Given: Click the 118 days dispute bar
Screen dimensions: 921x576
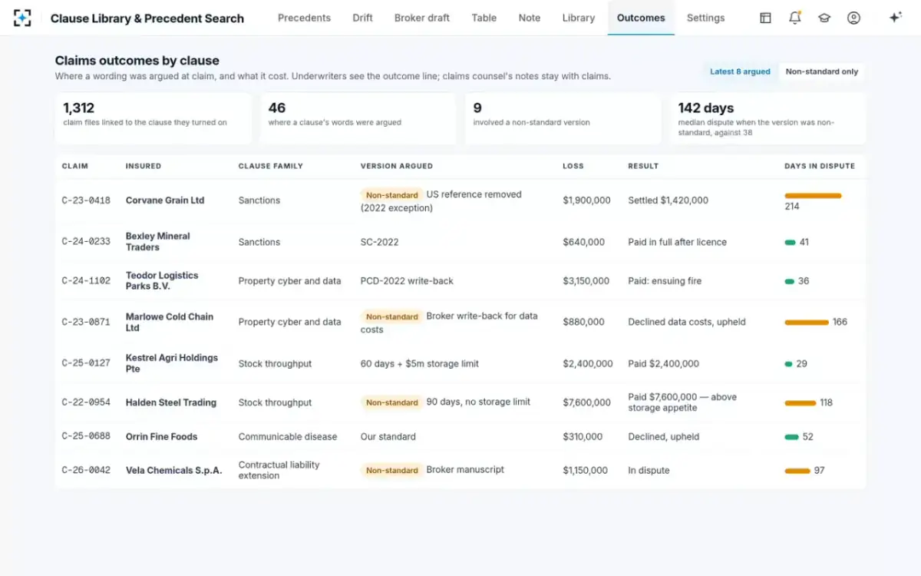Looking at the screenshot, I should pyautogui.click(x=800, y=402).
